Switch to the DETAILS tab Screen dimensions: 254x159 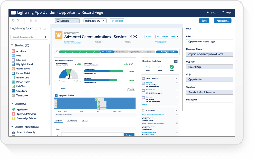85,121
